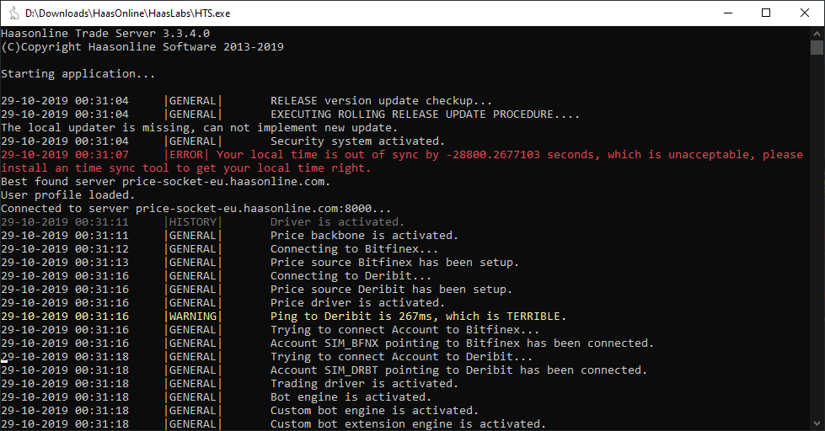This screenshot has width=825, height=431.
Task: Minimize the HTS.exe console window
Action: click(728, 13)
